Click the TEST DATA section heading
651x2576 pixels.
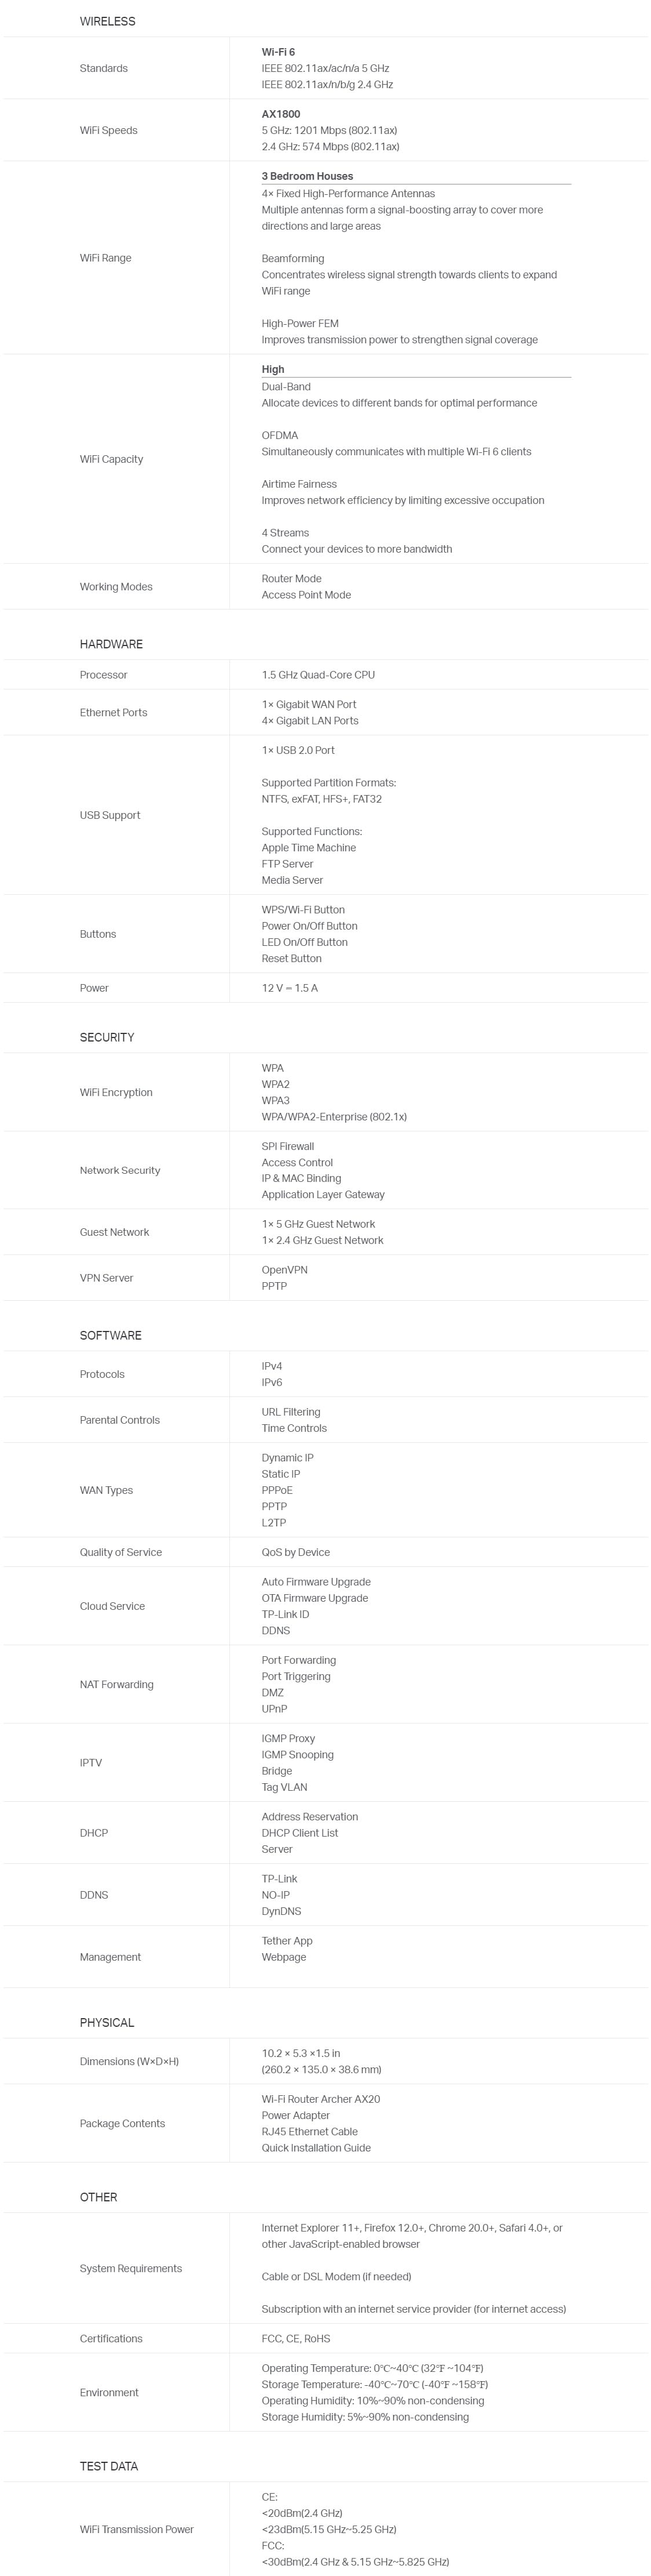109,2466
